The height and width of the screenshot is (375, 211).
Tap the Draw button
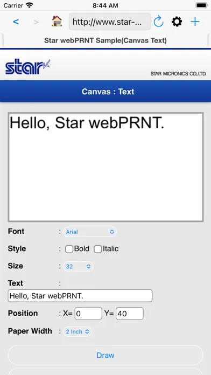[105, 355]
